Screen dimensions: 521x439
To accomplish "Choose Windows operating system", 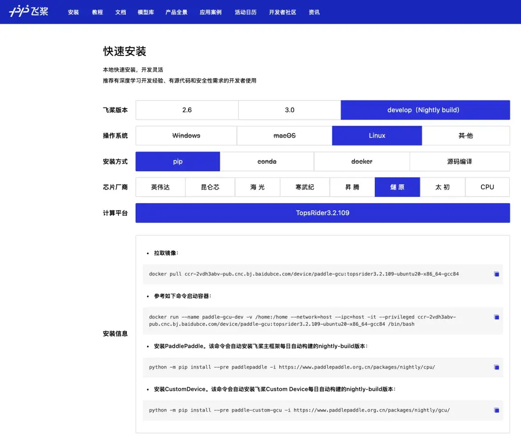I will 186,136.
